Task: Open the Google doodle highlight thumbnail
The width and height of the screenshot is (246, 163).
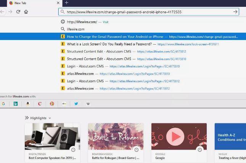Action: pos(179,136)
